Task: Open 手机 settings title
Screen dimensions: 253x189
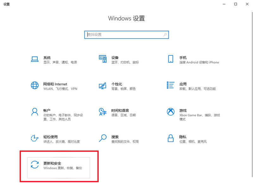Action: click(183, 58)
